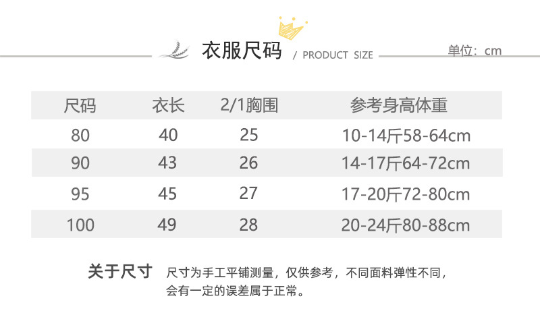Click the 衣长 value 40
Screen dimensions: 540x313
pos(168,136)
